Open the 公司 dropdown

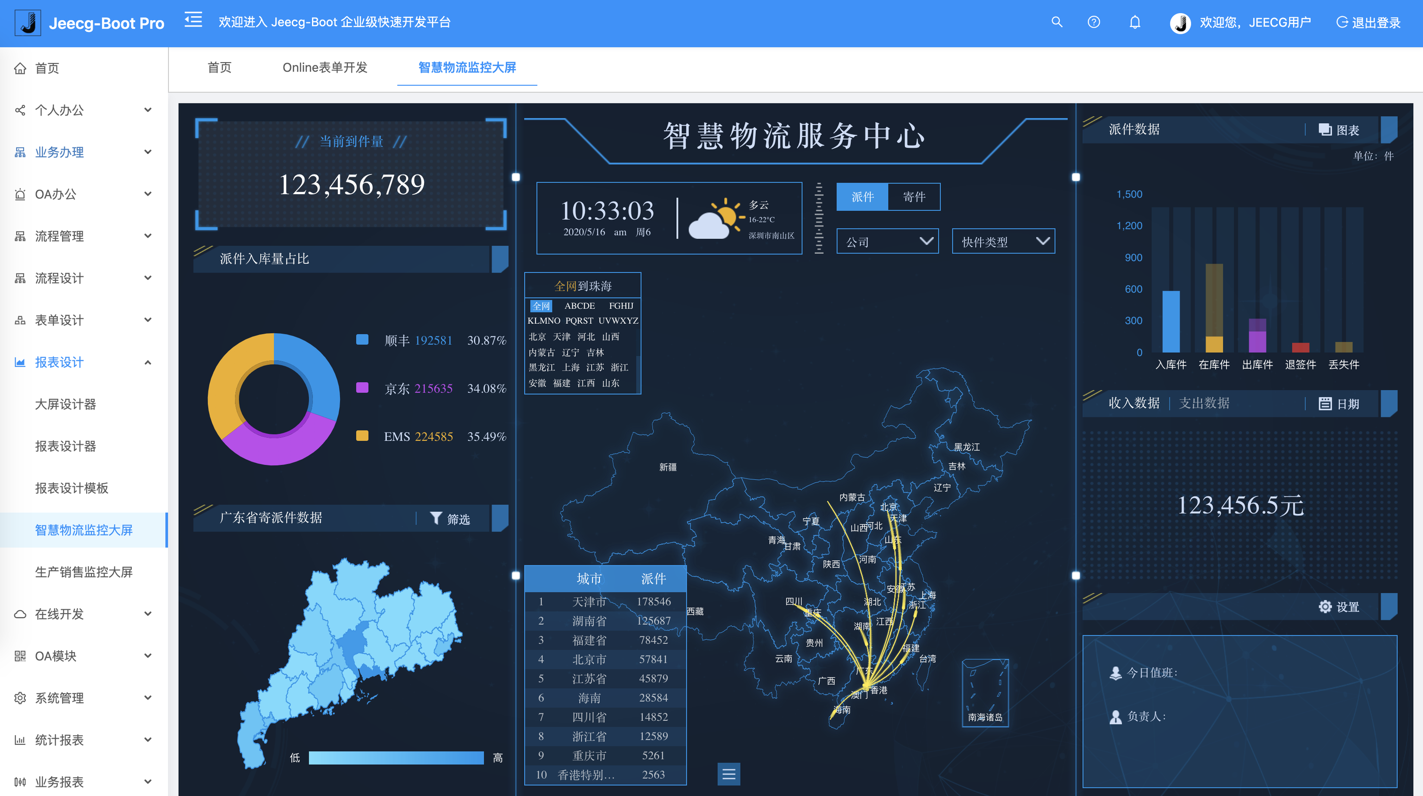(887, 241)
